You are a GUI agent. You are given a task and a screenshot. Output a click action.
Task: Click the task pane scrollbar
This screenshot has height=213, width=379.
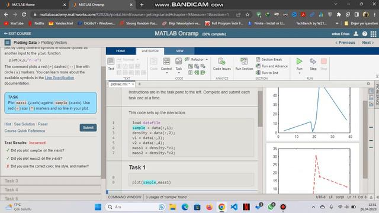point(103,122)
